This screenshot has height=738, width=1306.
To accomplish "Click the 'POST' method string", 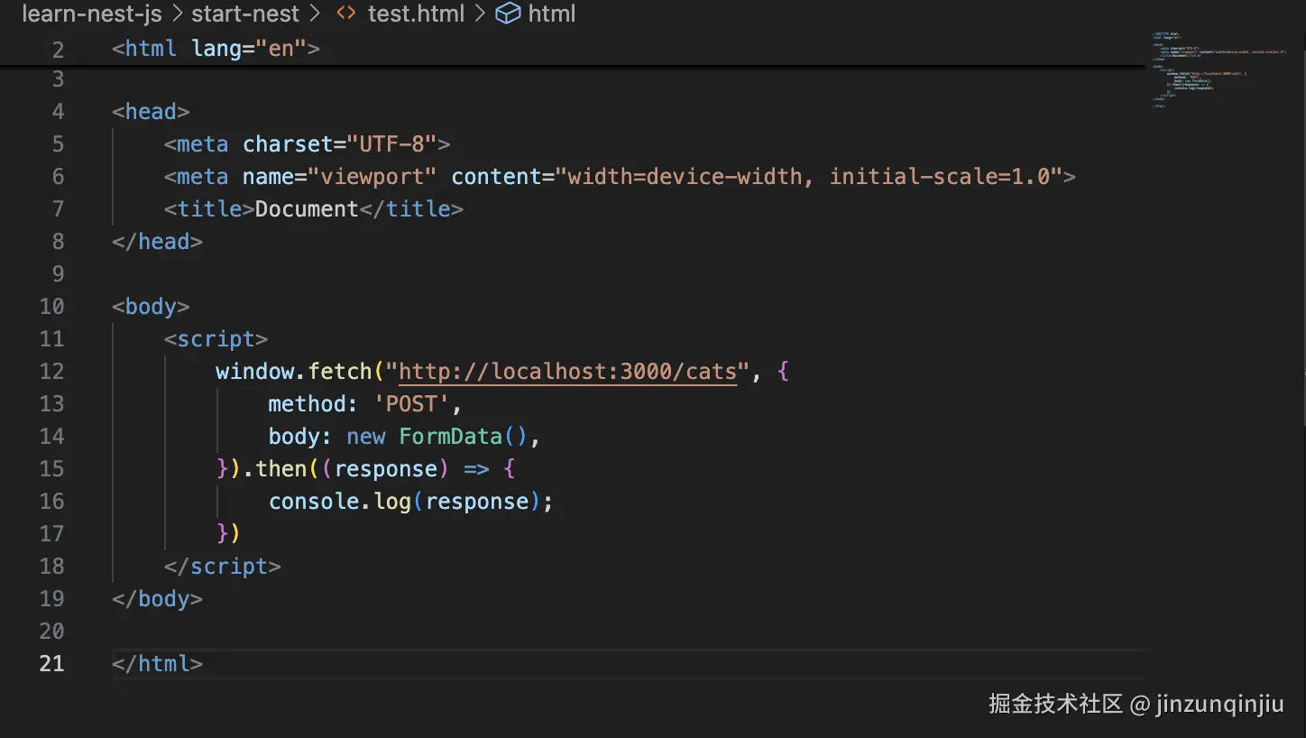I will pos(411,404).
